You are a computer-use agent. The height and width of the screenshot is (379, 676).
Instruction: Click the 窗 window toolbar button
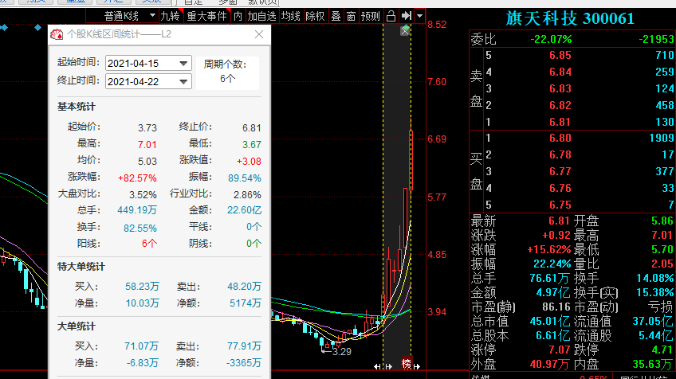click(351, 17)
